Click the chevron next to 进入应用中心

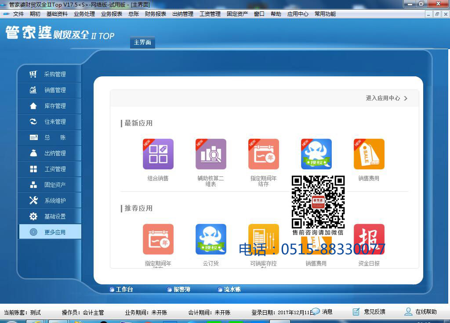pyautogui.click(x=406, y=98)
